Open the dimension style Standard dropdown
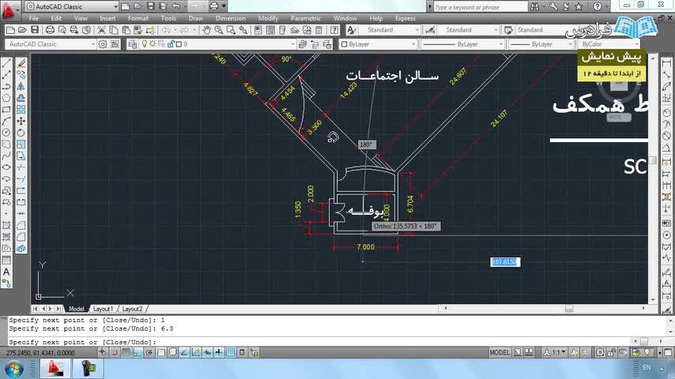This screenshot has height=379, width=675. (x=469, y=30)
